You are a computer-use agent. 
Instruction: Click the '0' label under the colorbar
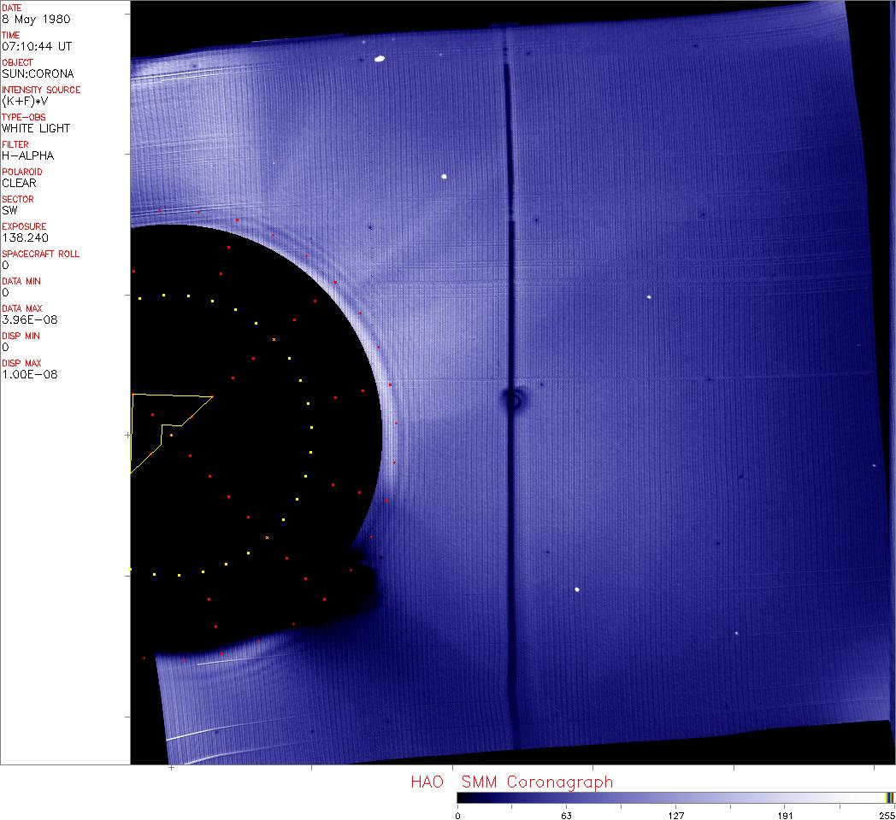(458, 815)
